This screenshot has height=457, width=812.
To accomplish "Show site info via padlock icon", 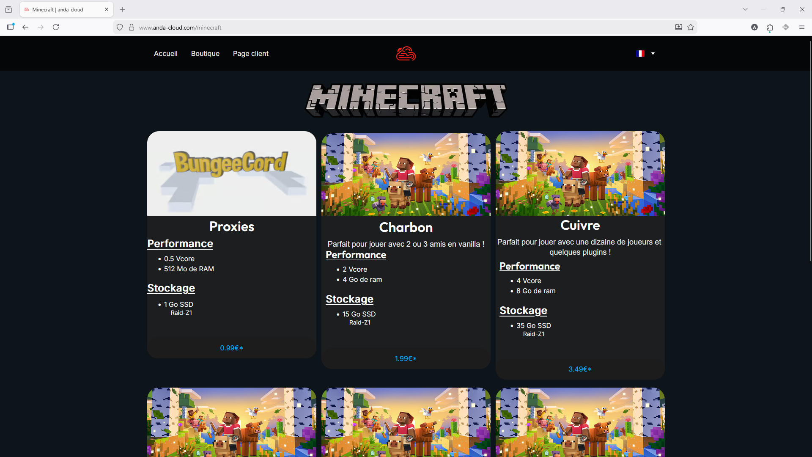I will tap(132, 27).
